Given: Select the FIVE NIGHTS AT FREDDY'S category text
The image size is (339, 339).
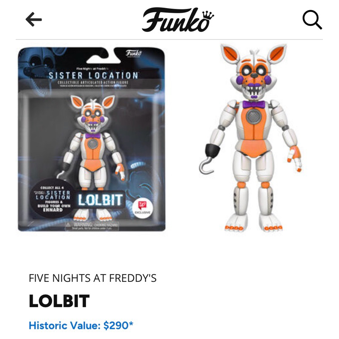Looking at the screenshot, I should pyautogui.click(x=92, y=278).
